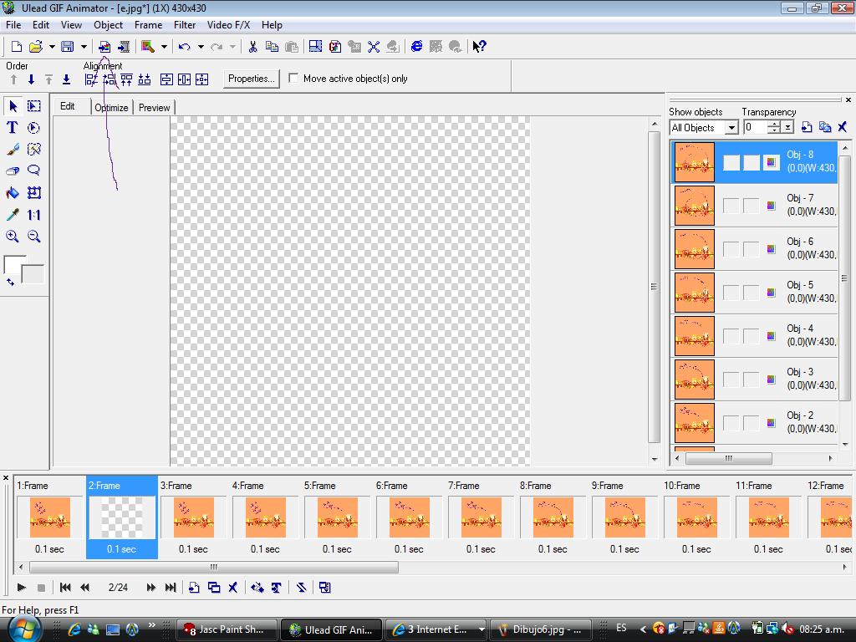This screenshot has width=856, height=642.
Task: Undo the last action
Action: tap(184, 47)
